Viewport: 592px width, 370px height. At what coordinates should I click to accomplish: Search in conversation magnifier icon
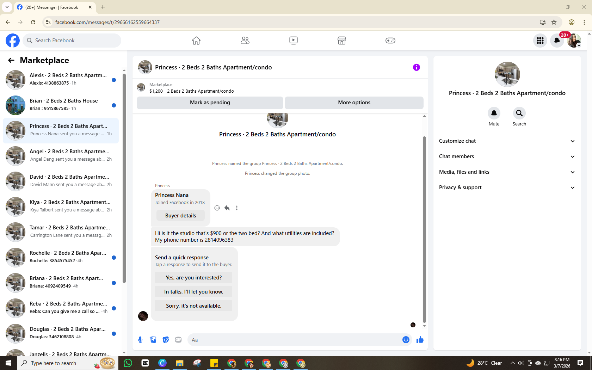click(519, 113)
